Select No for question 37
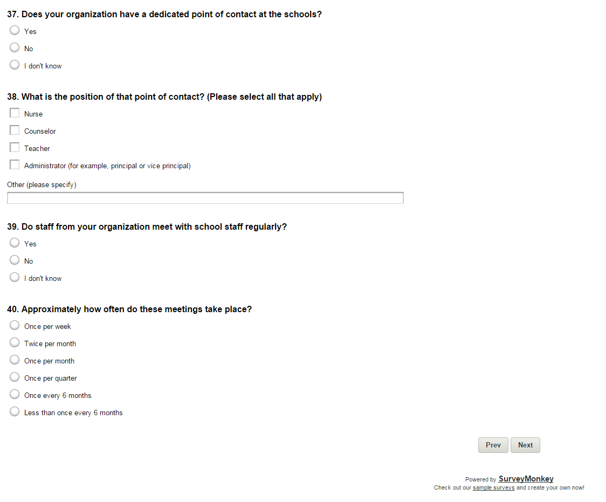This screenshot has height=502, width=606. (15, 48)
